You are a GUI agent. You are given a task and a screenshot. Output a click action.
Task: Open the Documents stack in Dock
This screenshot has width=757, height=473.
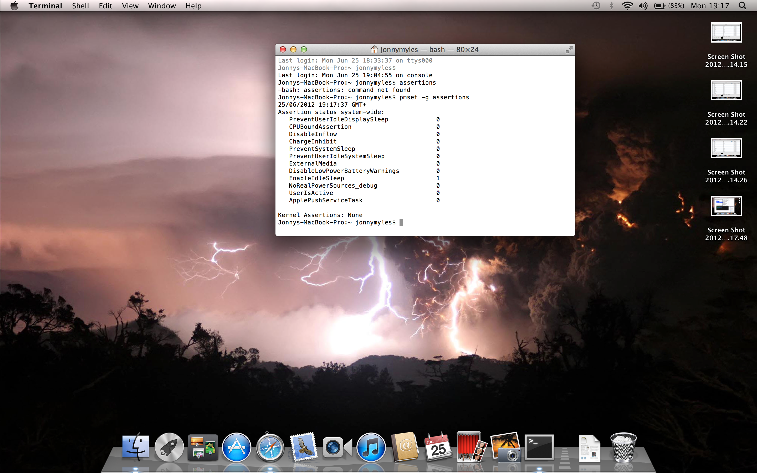coord(590,448)
